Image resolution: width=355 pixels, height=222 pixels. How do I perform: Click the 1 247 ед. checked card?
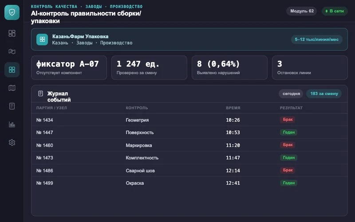(x=149, y=67)
